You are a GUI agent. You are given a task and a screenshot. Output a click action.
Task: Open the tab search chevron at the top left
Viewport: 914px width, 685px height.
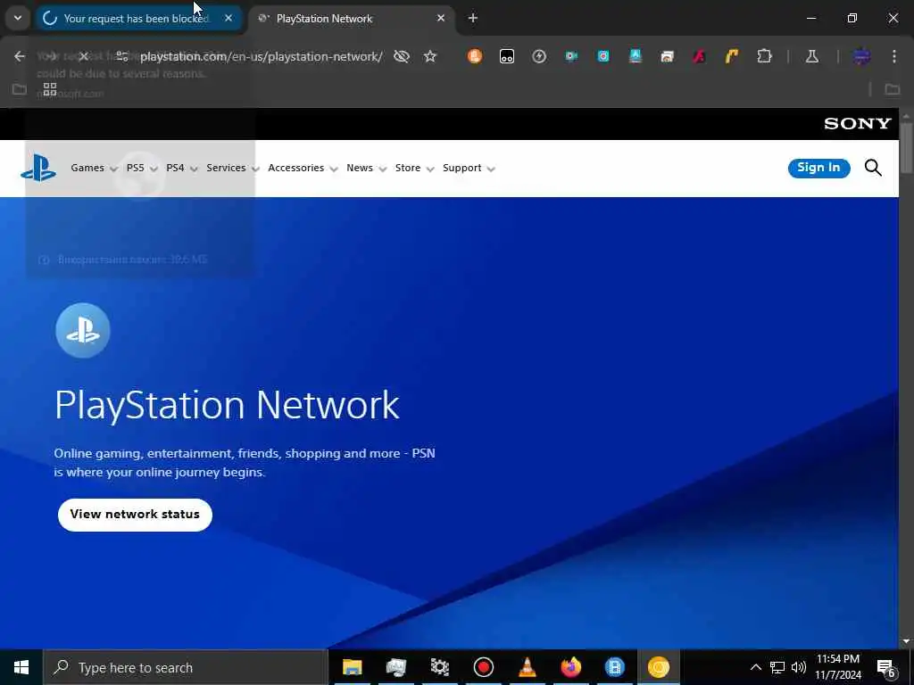pos(18,18)
